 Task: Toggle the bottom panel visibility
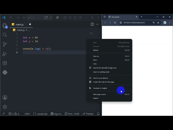[x=75, y=17]
